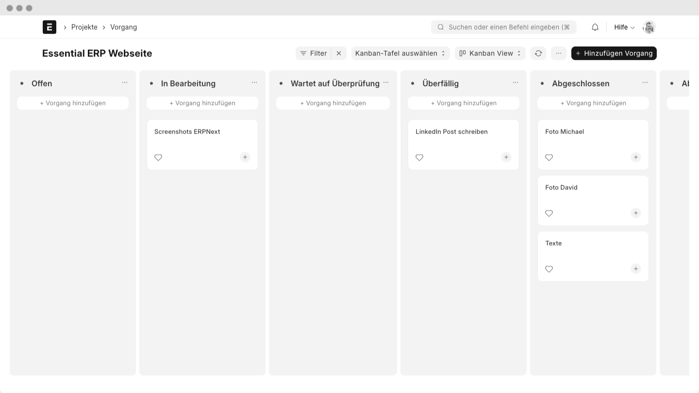
Task: Click Hinzufügen Vorgang button
Action: click(614, 53)
